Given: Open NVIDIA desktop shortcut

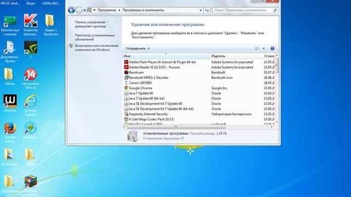Looking at the screenshot, I should (x=31, y=50).
